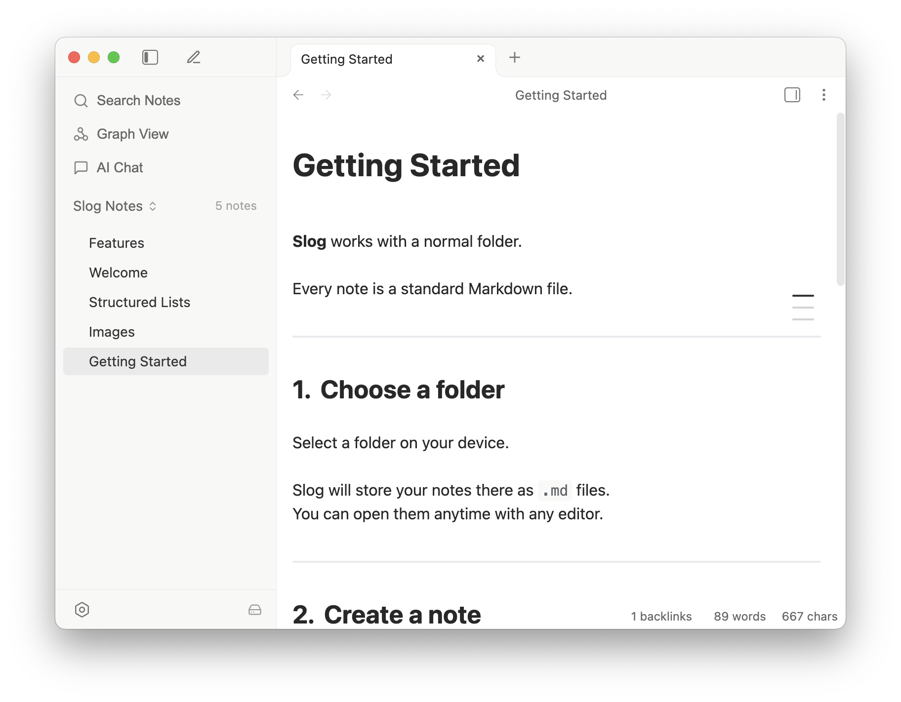The width and height of the screenshot is (901, 702).
Task: Switch to the Getting Started tab
Action: tap(346, 59)
